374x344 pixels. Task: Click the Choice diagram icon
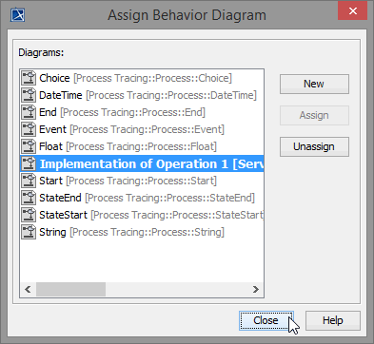point(29,78)
